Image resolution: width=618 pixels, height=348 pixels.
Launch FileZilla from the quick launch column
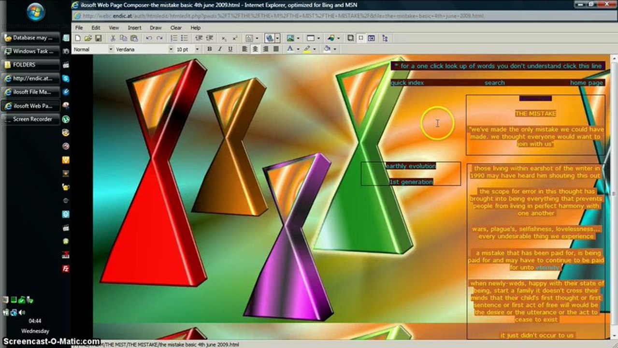(x=66, y=268)
